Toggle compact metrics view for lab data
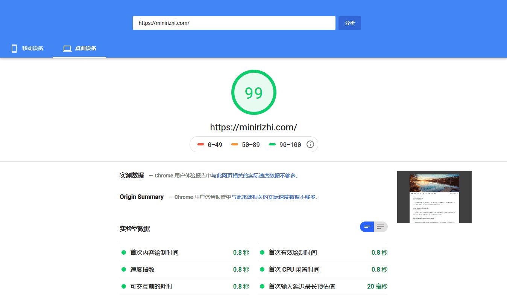This screenshot has height=301, width=507. tap(367, 227)
